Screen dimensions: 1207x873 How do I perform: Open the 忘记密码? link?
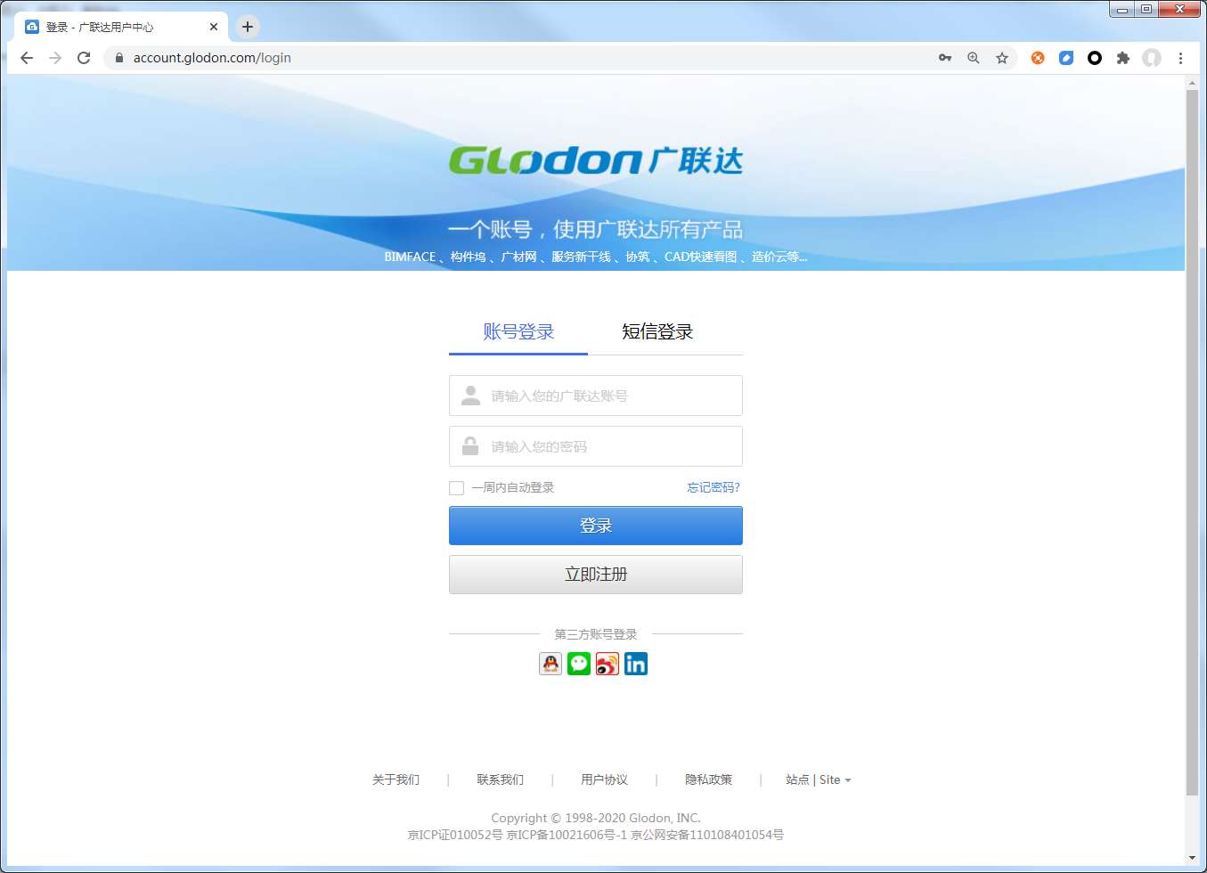click(x=713, y=487)
